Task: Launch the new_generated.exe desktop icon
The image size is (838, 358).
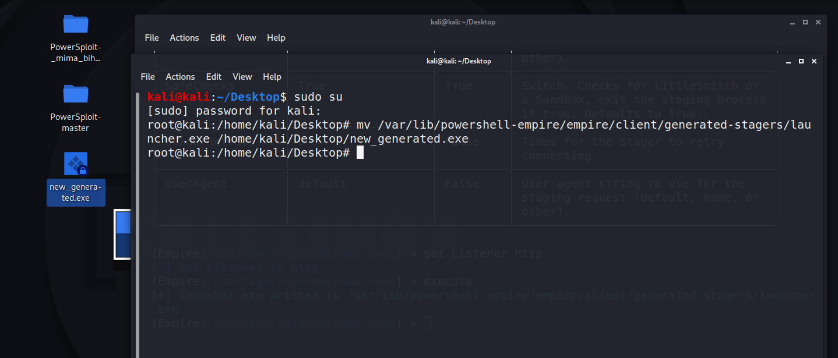Action: pyautogui.click(x=75, y=164)
